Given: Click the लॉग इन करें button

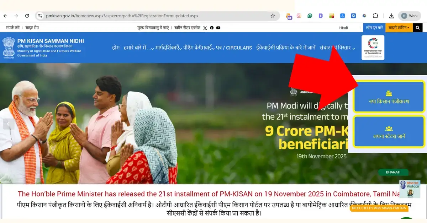Looking at the screenshot, I should point(374,28).
